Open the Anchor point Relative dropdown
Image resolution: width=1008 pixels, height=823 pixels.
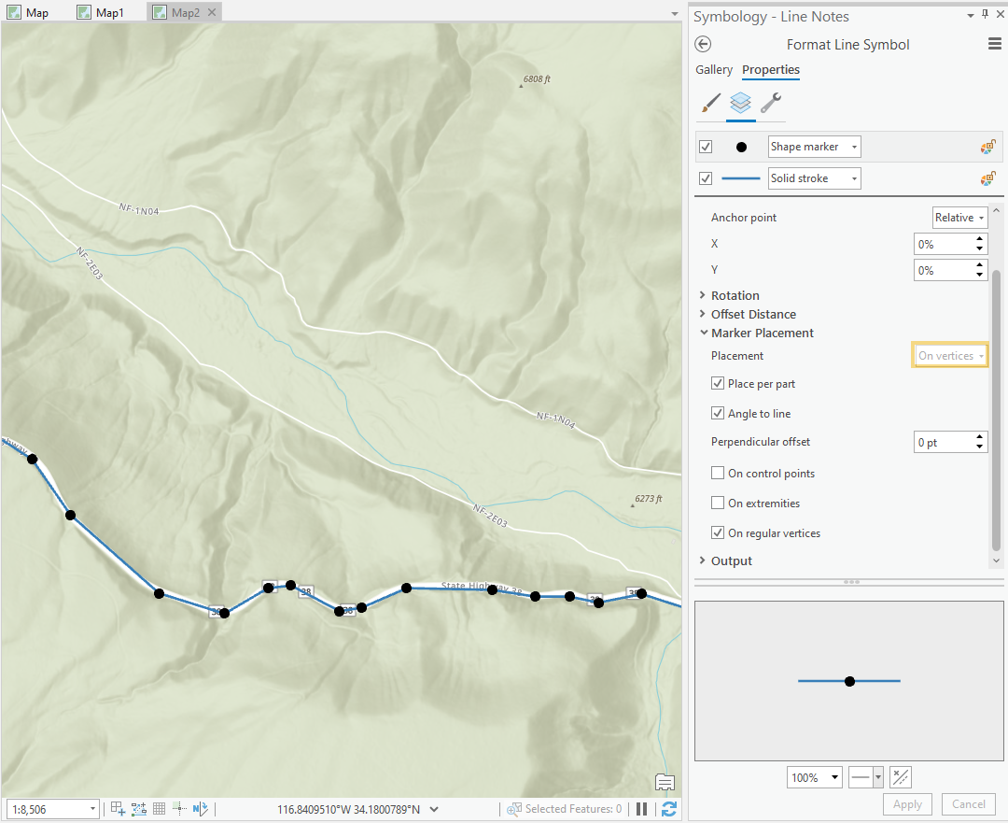[x=959, y=217]
